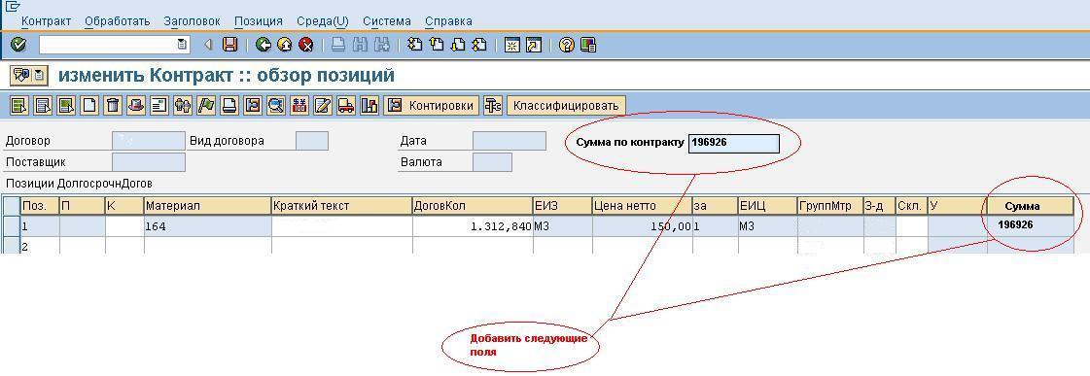The width and height of the screenshot is (1090, 376).
Task: Click the Договор input field
Action: coord(149,141)
